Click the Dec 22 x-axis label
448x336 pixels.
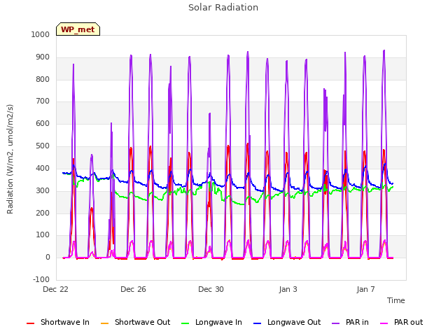click(56, 289)
